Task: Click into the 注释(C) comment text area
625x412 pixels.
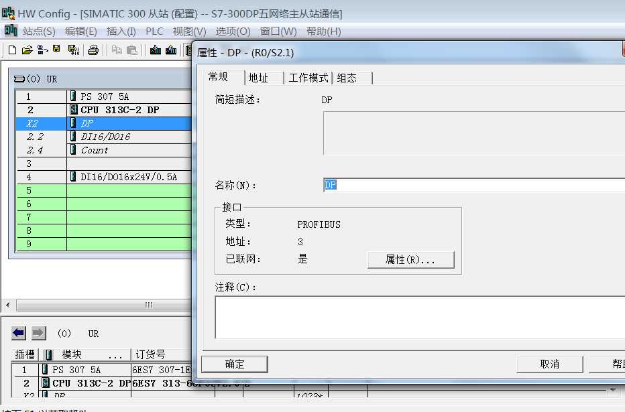Action: [x=420, y=318]
